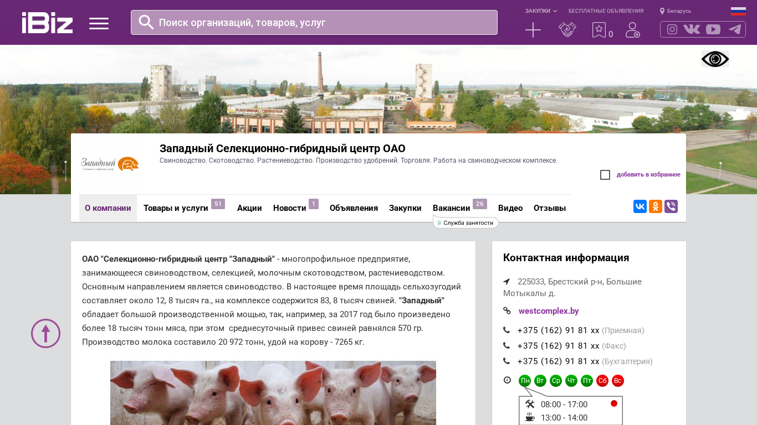Screen dimensions: 757x425
Task: Click the phone icon beside Приемная number
Action: click(507, 330)
